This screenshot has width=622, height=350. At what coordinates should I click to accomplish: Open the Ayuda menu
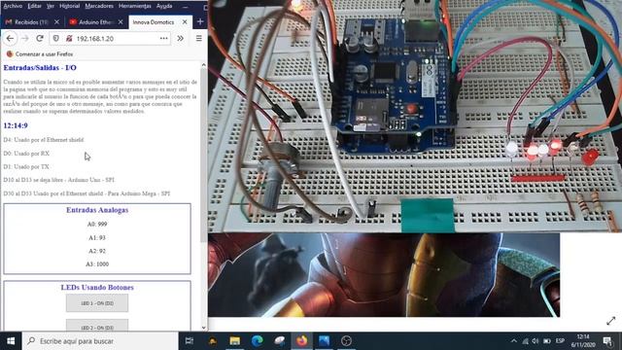tap(164, 6)
